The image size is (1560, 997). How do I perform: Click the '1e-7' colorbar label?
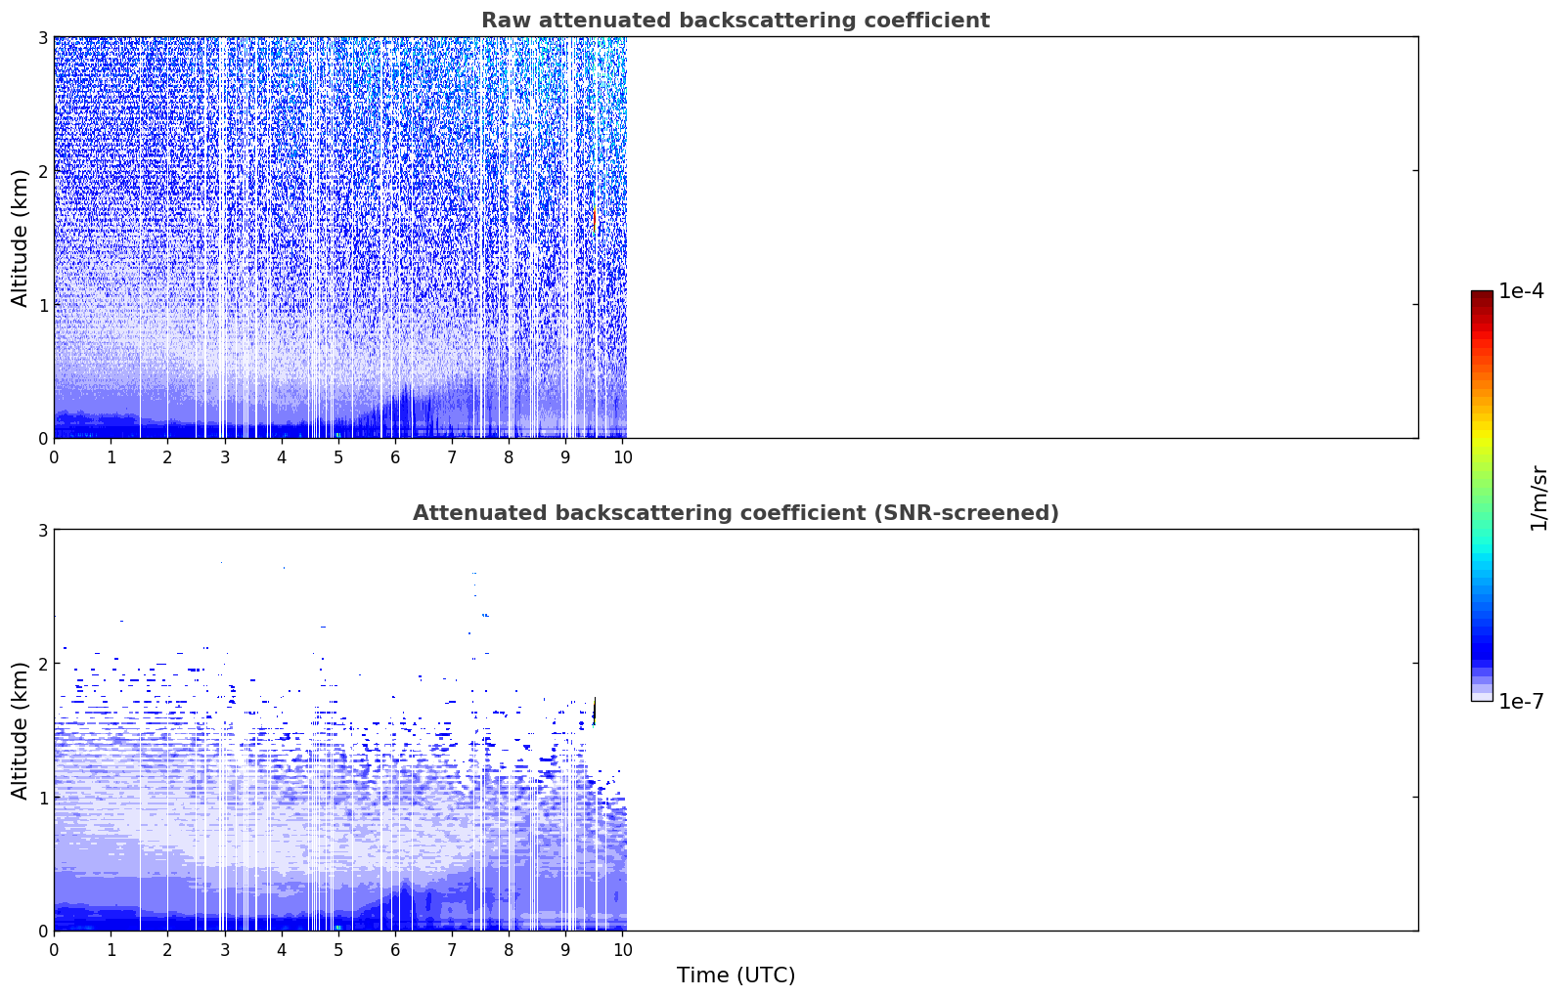(1522, 701)
